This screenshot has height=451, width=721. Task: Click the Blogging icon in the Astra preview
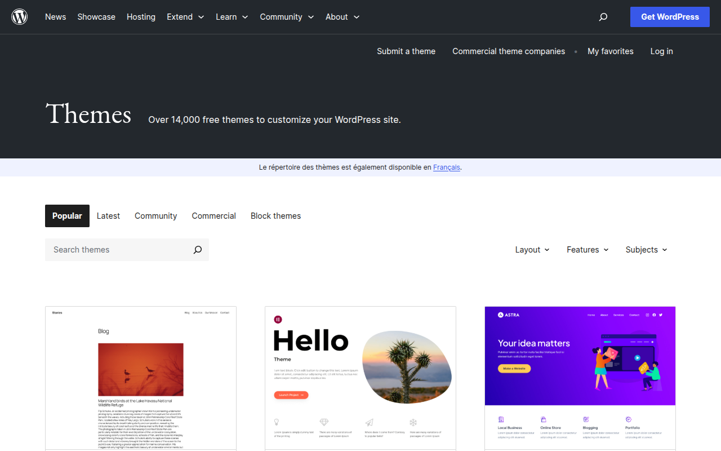point(586,420)
